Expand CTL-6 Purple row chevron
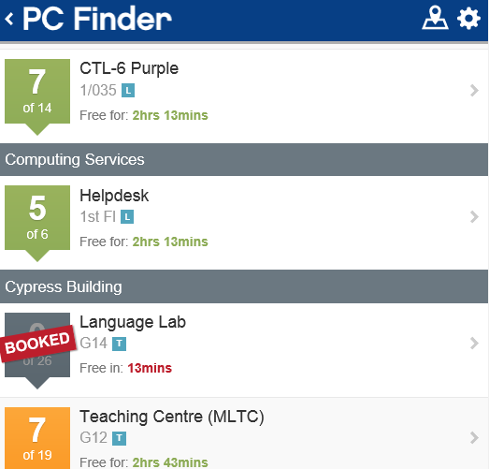Viewport: 489px width, 469px height. coord(474,91)
